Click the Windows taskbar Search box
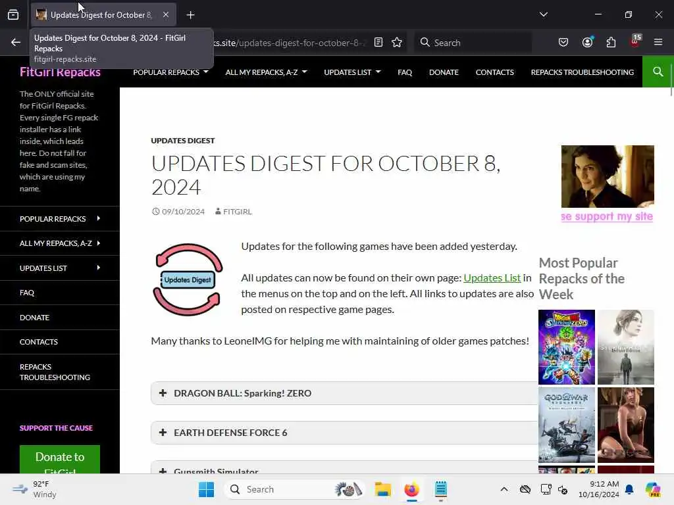Image resolution: width=674 pixels, height=505 pixels. point(295,489)
